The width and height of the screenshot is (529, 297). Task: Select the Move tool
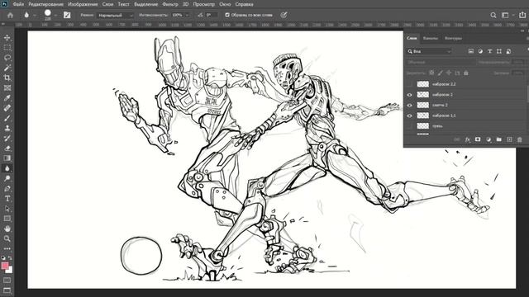pyautogui.click(x=7, y=38)
